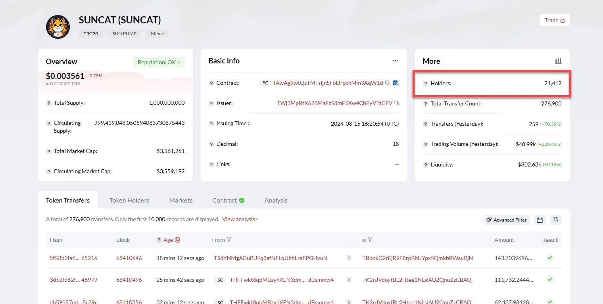
Task: Open the Analysis tab
Action: [276, 200]
